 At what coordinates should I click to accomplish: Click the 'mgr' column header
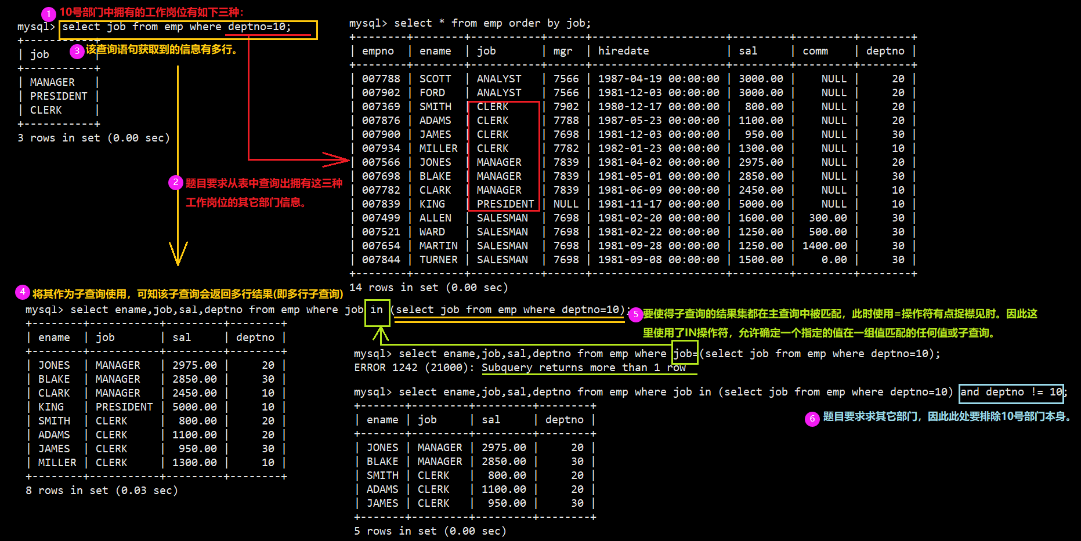[563, 51]
